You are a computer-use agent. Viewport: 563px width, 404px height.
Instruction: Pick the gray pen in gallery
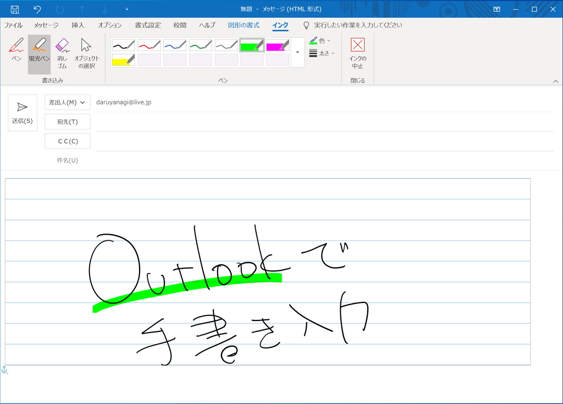[x=227, y=45]
